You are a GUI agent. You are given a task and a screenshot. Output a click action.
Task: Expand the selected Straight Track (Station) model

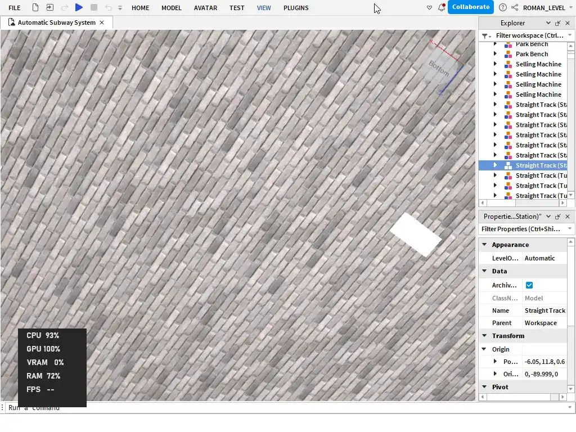(x=495, y=165)
